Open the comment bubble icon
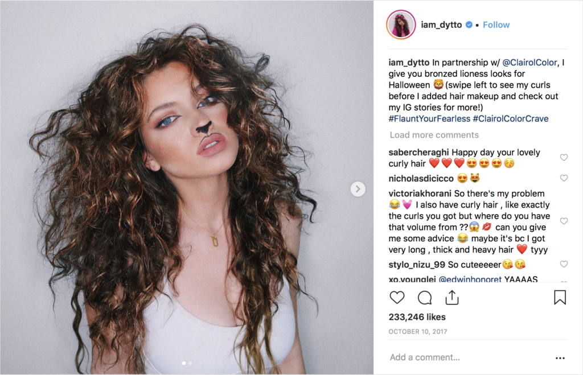The height and width of the screenshot is (375, 583). click(425, 298)
